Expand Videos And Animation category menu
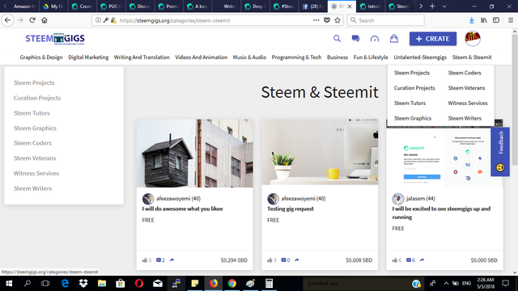 [202, 57]
